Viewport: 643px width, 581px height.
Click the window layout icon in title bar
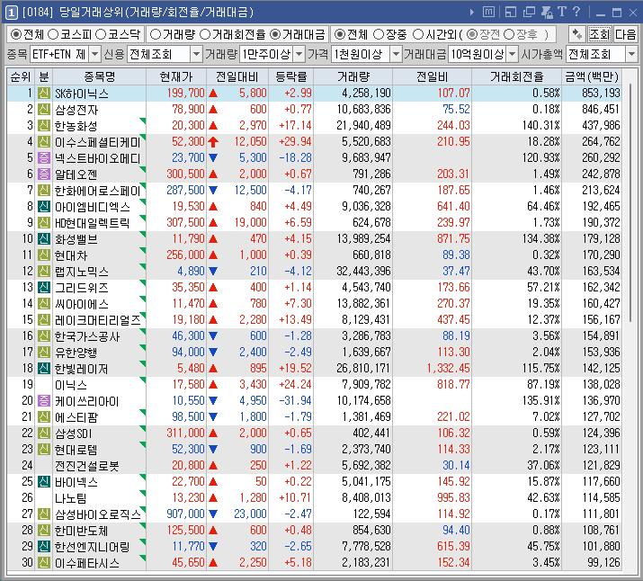[511, 12]
